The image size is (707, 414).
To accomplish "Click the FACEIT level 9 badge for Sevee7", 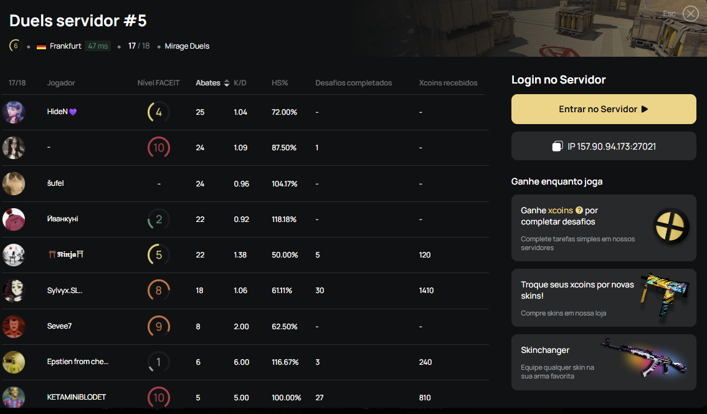I will pos(159,326).
